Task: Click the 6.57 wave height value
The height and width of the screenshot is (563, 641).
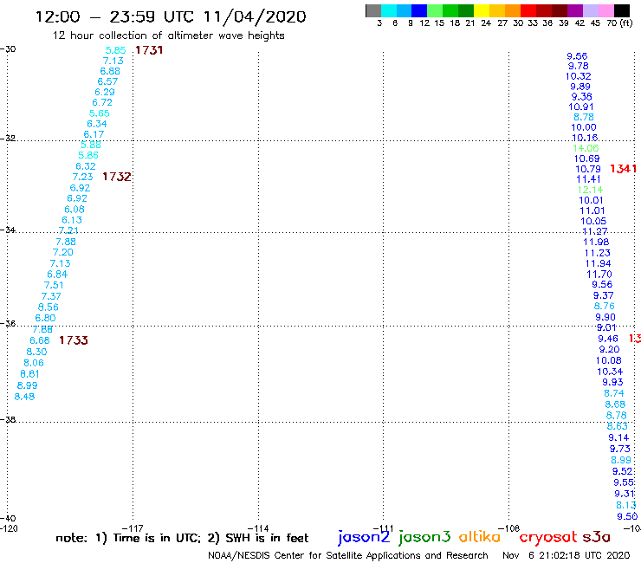Action: pyautogui.click(x=107, y=81)
